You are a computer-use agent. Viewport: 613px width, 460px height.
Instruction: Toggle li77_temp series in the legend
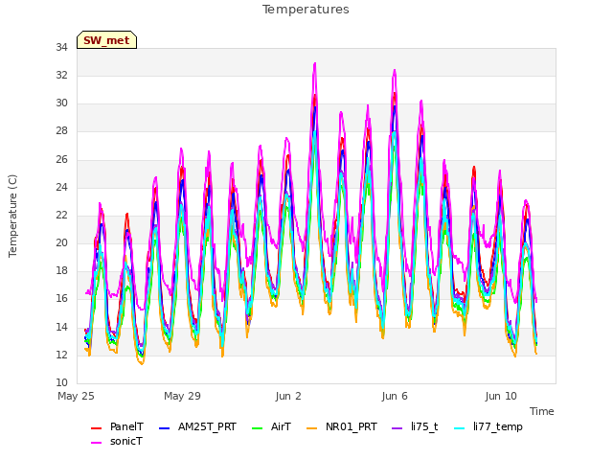pyautogui.click(x=488, y=426)
